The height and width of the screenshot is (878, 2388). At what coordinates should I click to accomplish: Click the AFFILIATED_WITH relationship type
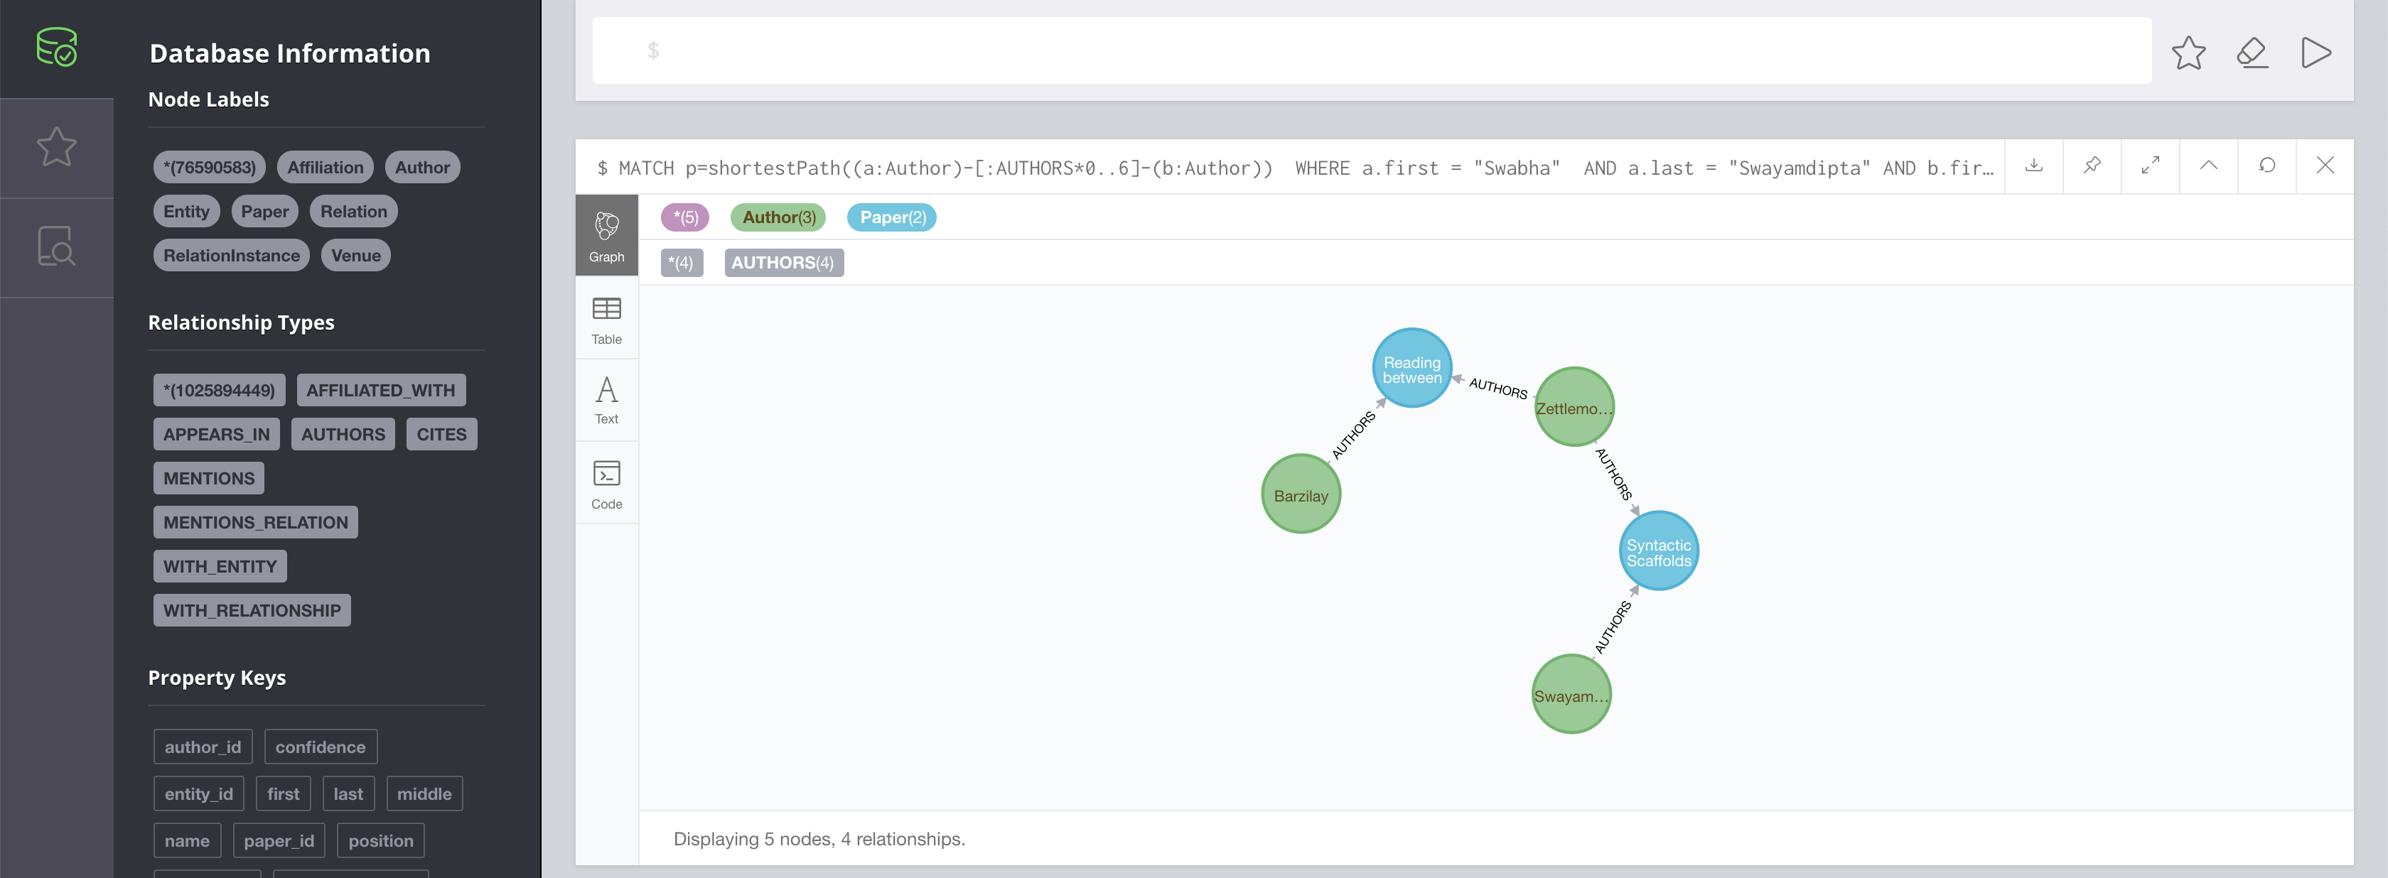(x=381, y=390)
